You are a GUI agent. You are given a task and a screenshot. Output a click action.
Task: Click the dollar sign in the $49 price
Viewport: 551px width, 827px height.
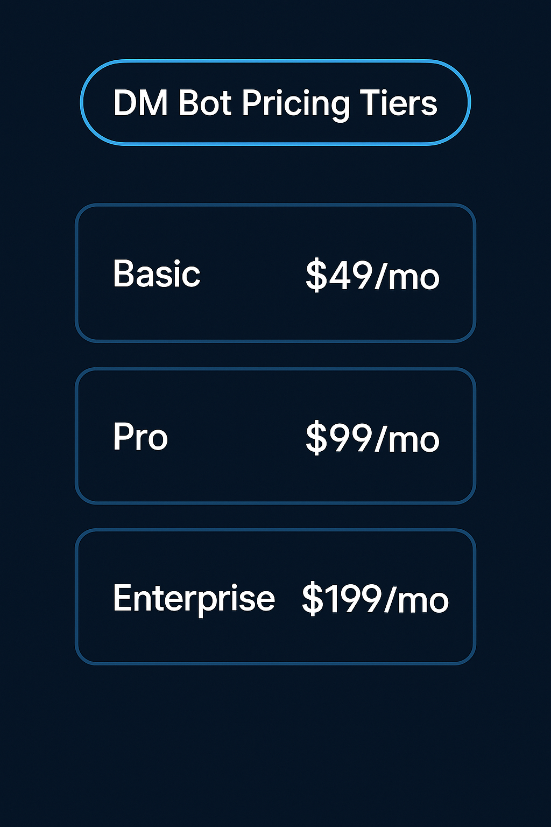316,275
